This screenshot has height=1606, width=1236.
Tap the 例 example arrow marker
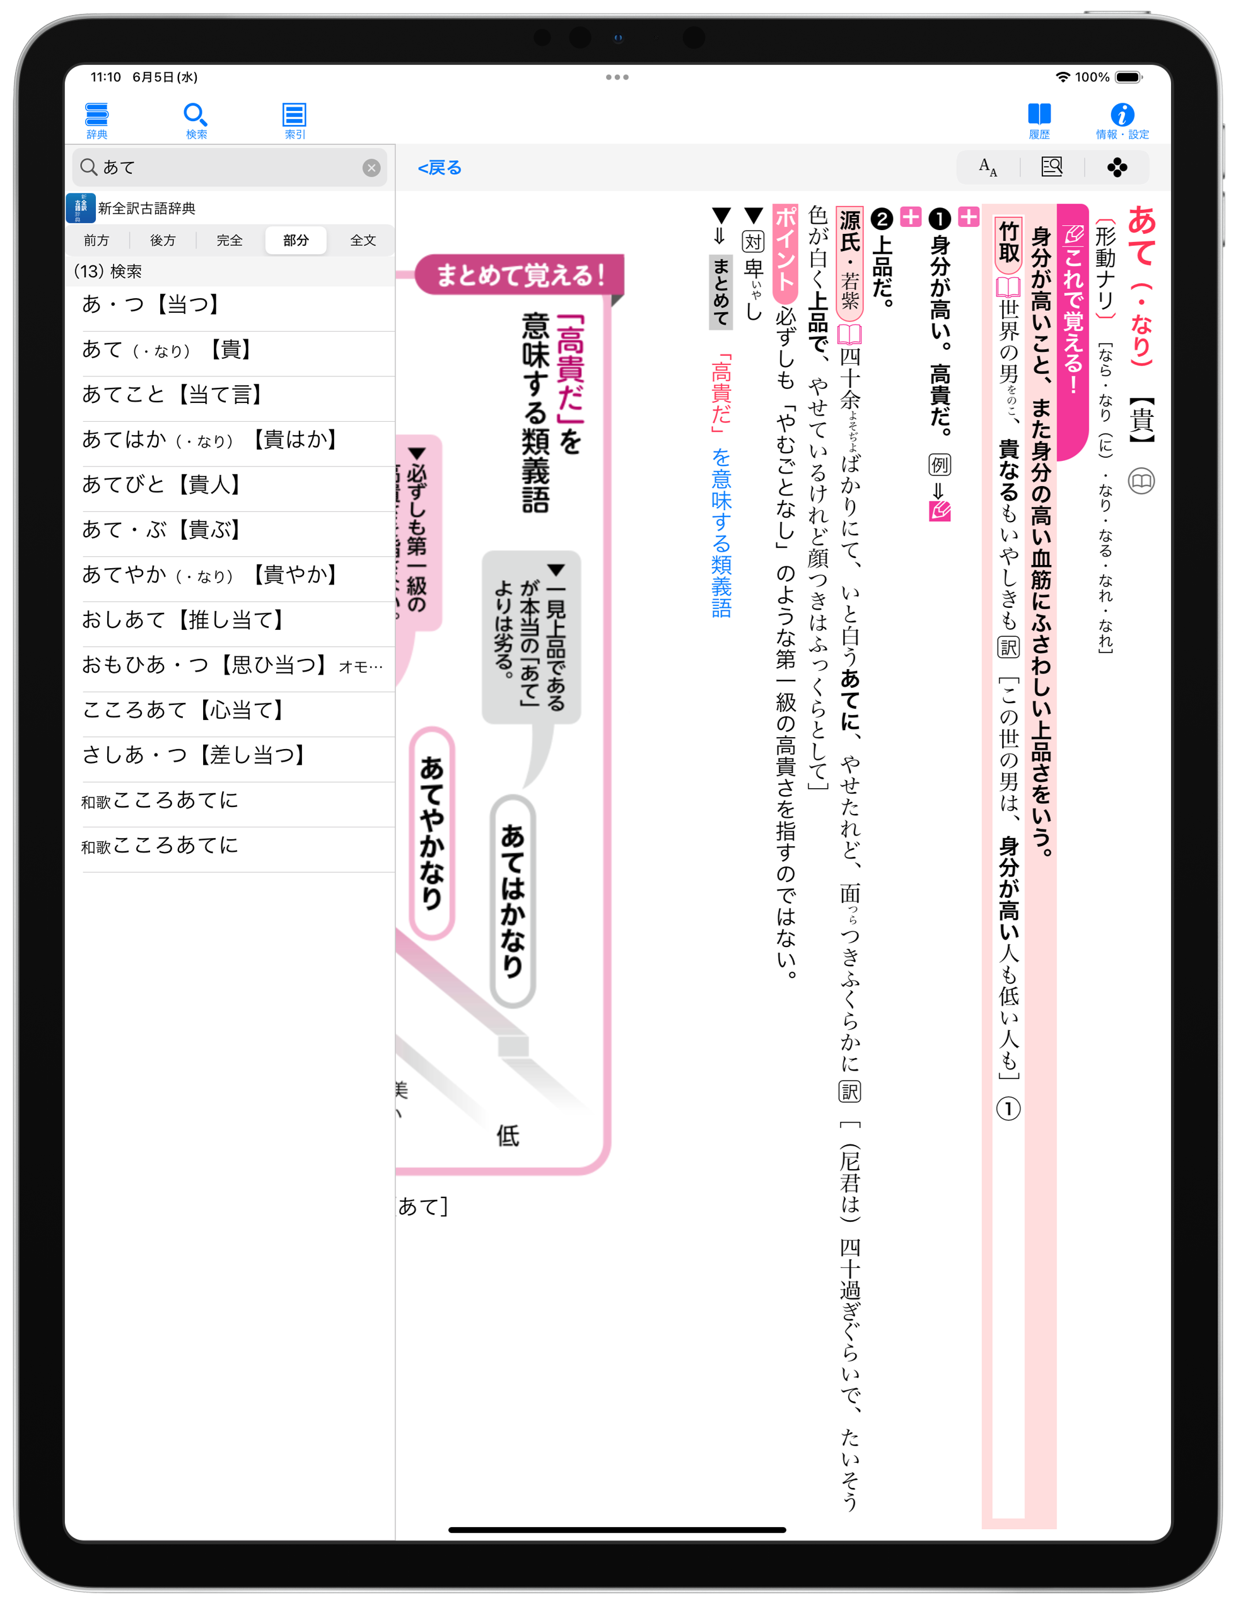pyautogui.click(x=939, y=487)
